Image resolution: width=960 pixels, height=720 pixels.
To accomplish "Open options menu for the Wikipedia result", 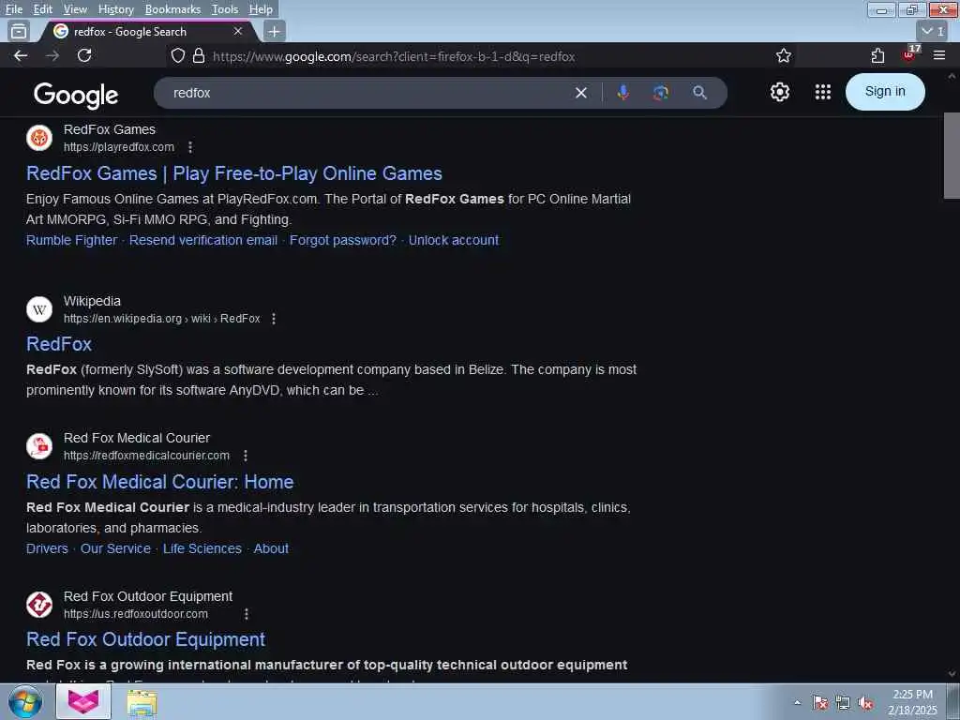I will pos(274,319).
